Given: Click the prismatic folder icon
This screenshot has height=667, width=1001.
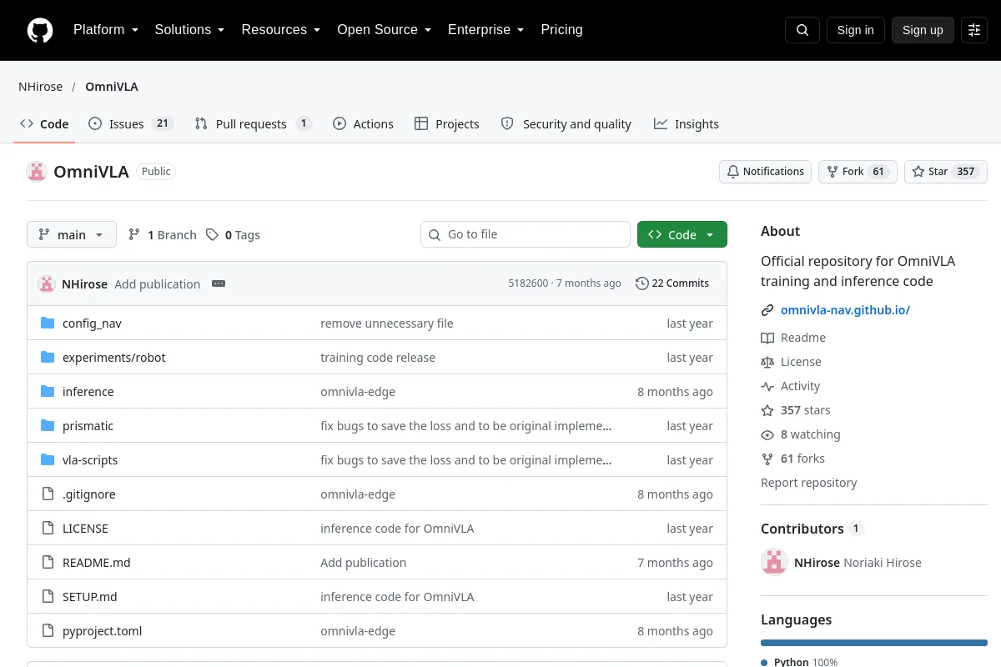Looking at the screenshot, I should pos(48,426).
